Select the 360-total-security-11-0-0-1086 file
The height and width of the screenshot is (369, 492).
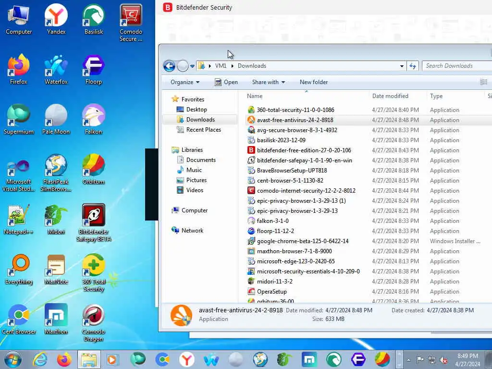(x=295, y=110)
